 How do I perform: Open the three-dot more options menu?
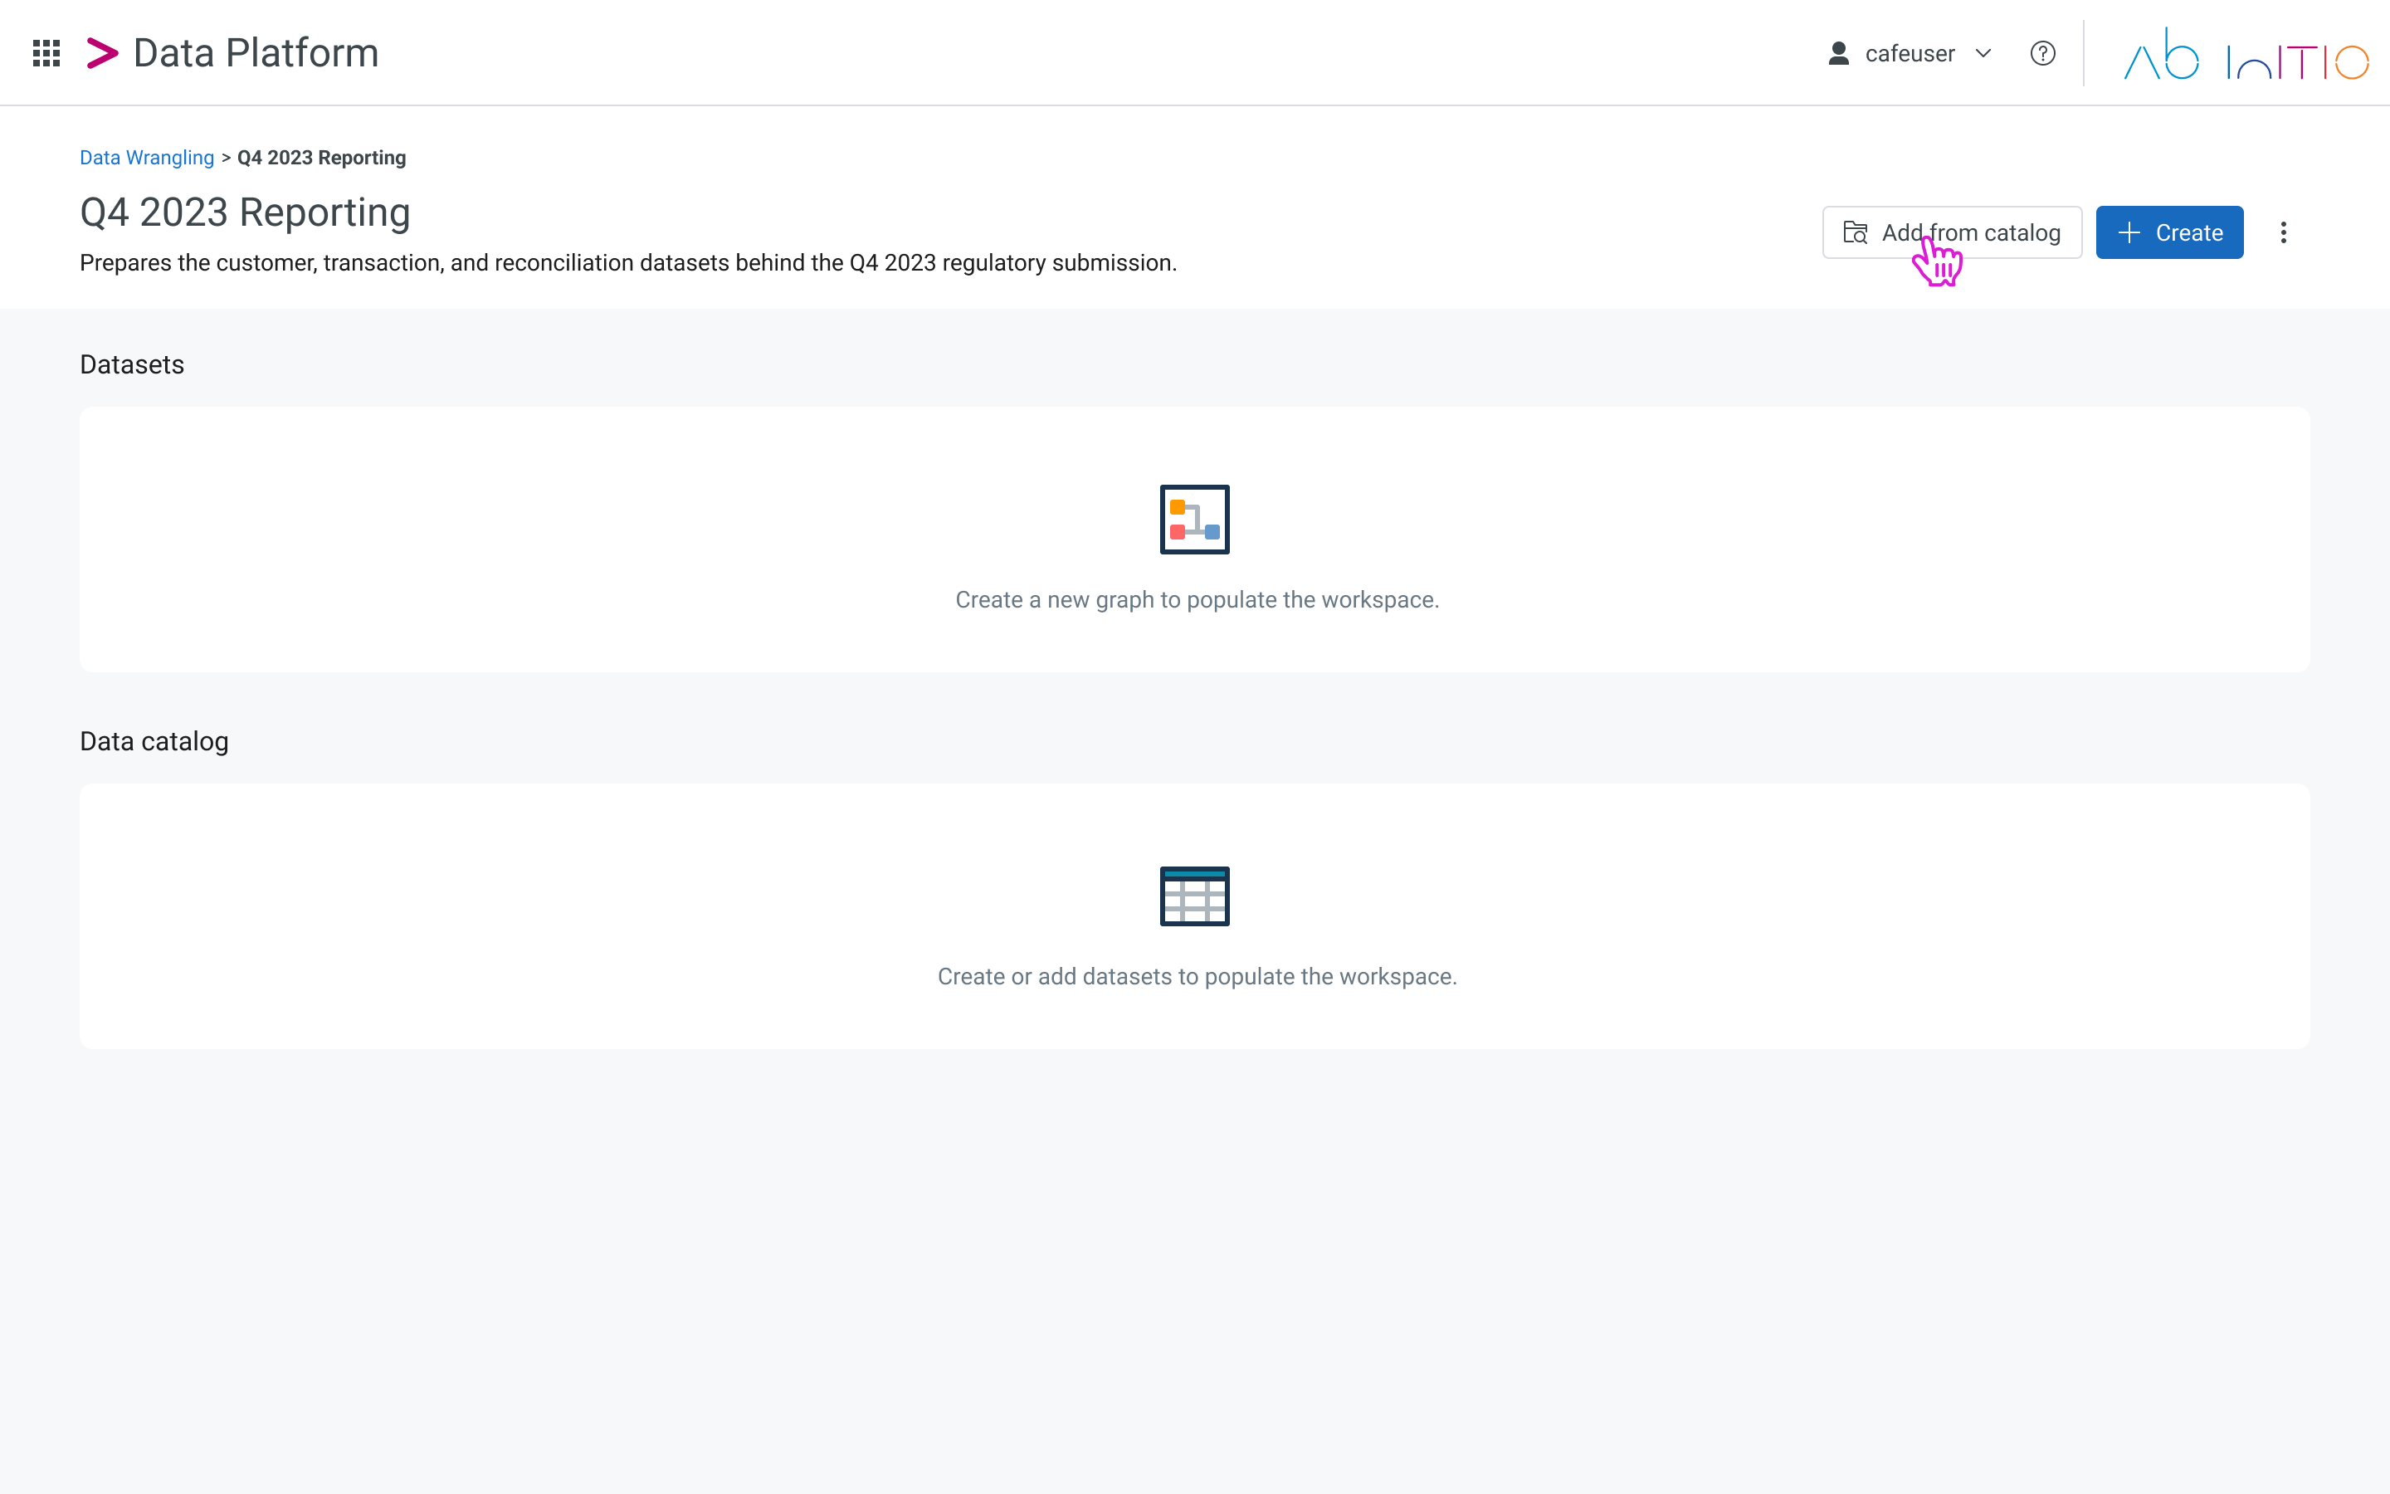pyautogui.click(x=2282, y=232)
